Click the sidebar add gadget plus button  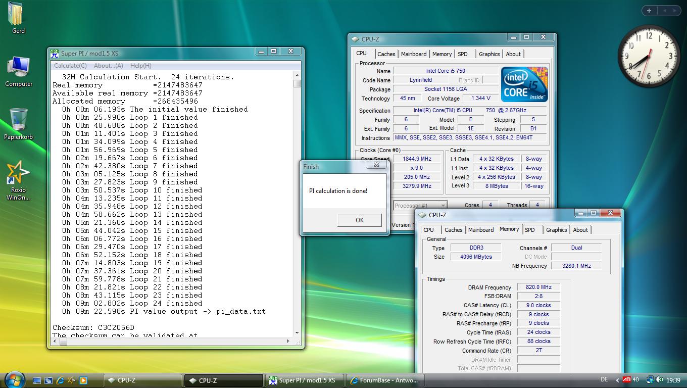pos(649,10)
